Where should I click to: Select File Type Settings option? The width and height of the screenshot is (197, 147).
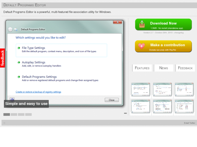coord(61,50)
